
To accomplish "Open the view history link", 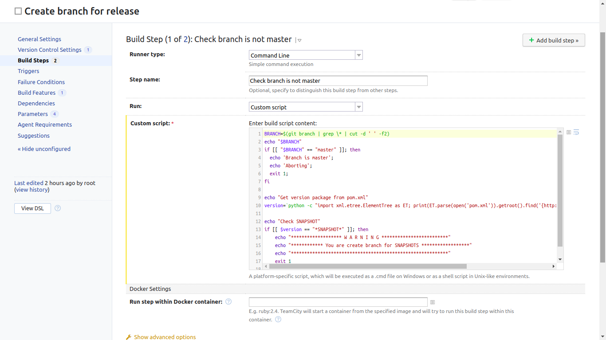I will (32, 189).
